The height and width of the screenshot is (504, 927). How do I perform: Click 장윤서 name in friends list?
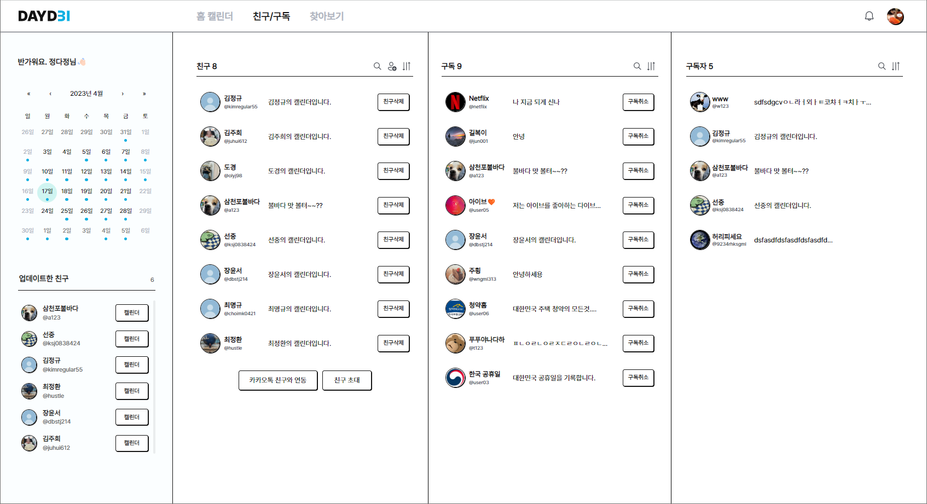coord(233,271)
